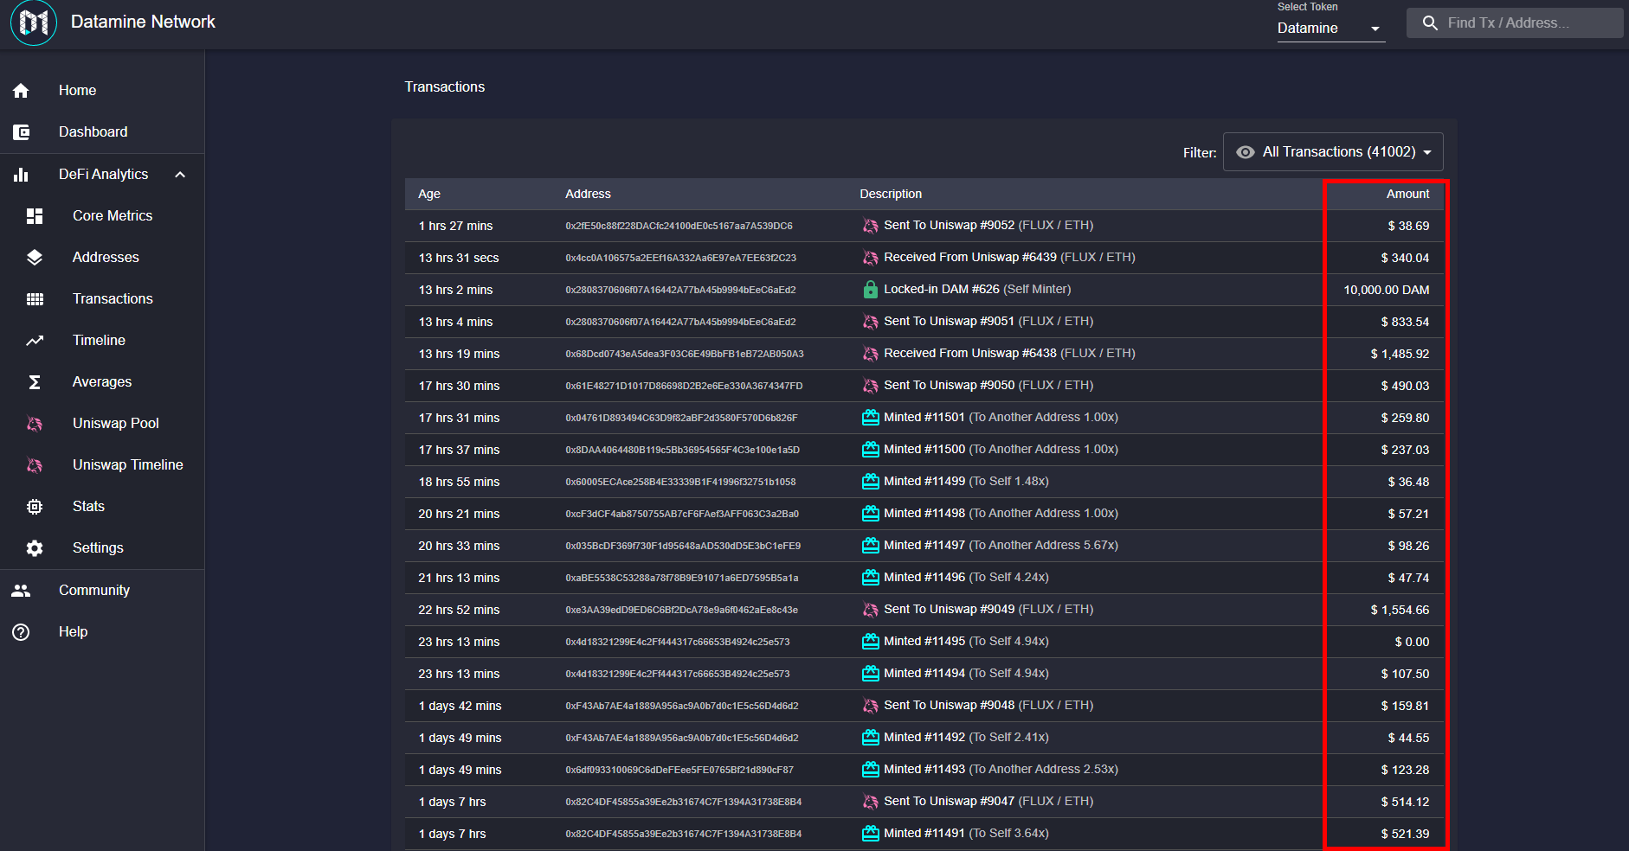
Task: Click the Dashboard wallet icon
Action: point(21,132)
